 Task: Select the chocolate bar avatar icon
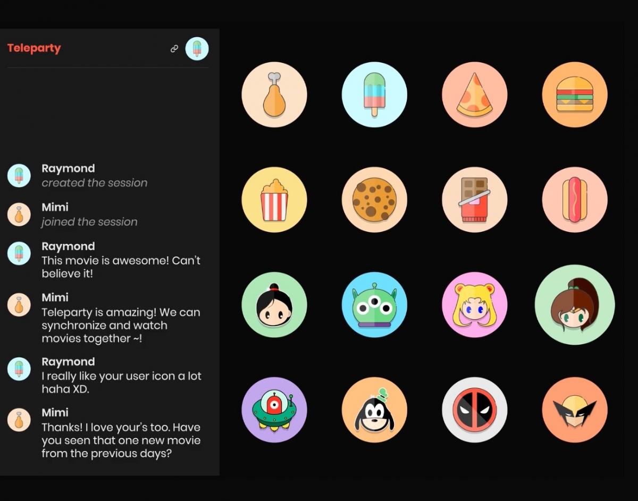point(475,200)
